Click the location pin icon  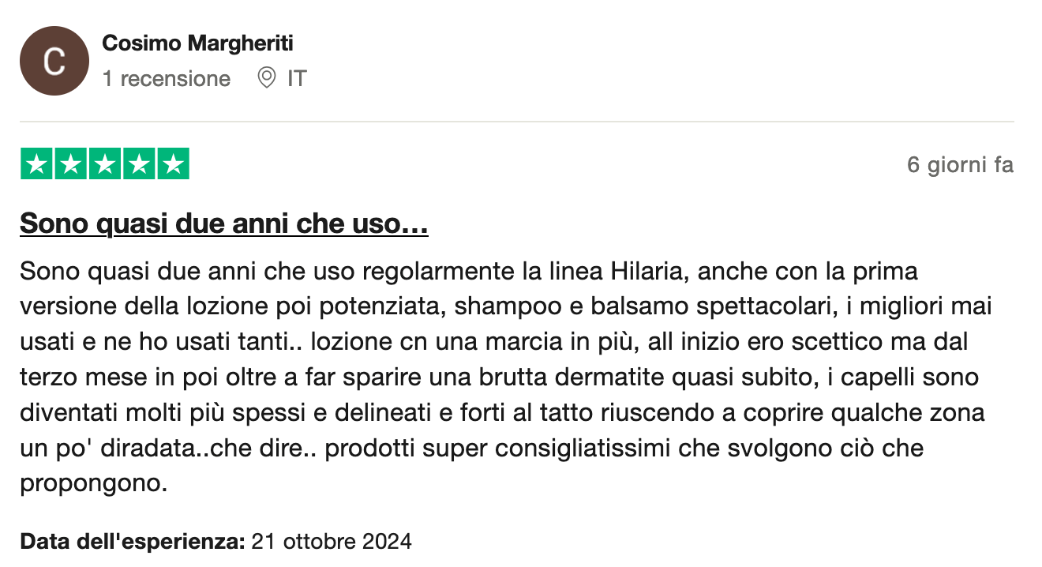267,78
